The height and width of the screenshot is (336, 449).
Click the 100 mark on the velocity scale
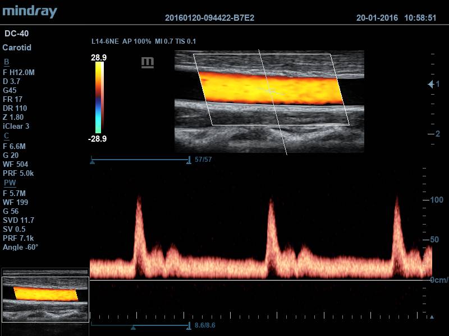pos(436,200)
